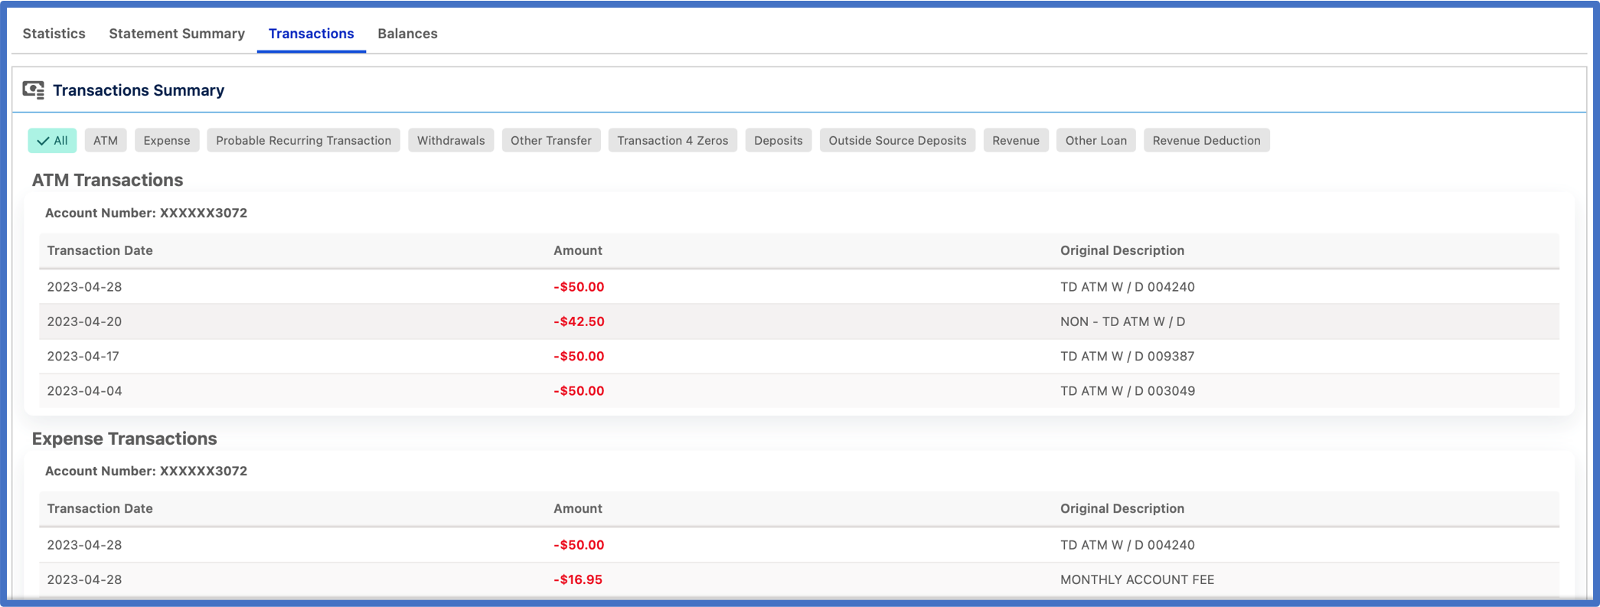Select ATM row dated 2023-04-04
The height and width of the screenshot is (607, 1600).
point(799,390)
